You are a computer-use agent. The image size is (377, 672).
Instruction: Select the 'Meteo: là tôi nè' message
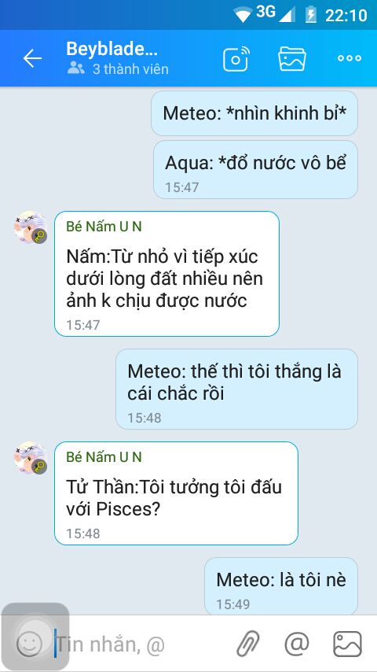click(x=281, y=587)
